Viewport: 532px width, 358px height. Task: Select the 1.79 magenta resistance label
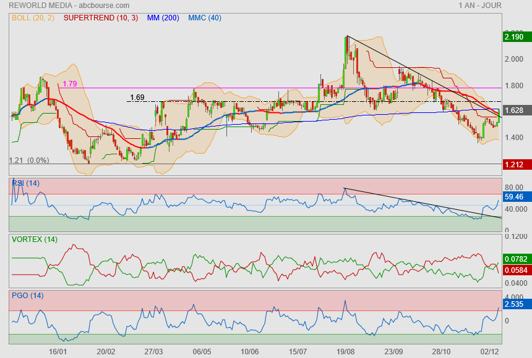[x=70, y=84]
